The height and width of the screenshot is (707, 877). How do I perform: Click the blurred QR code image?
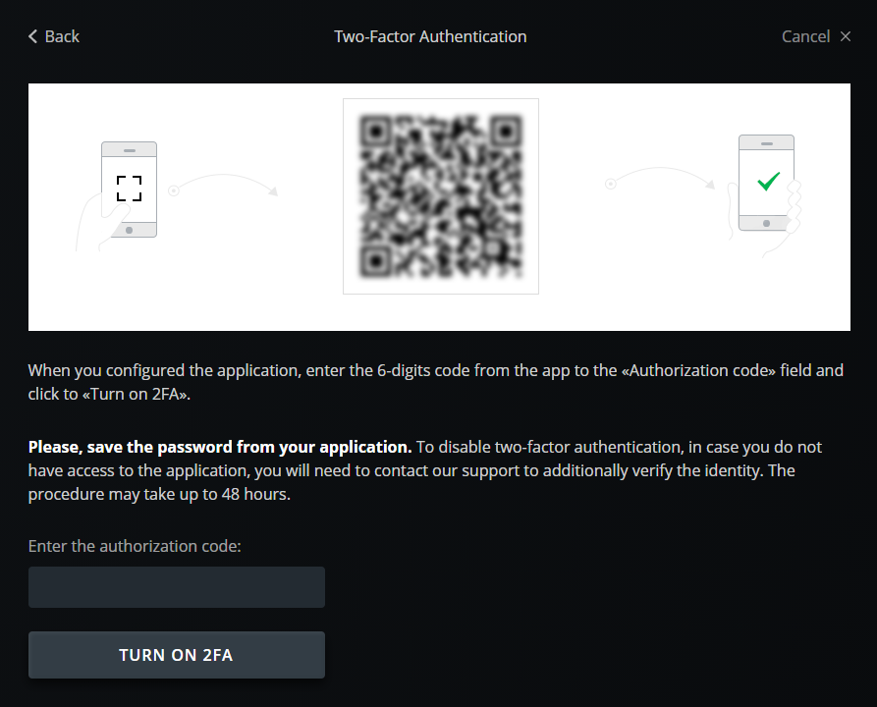[441, 196]
